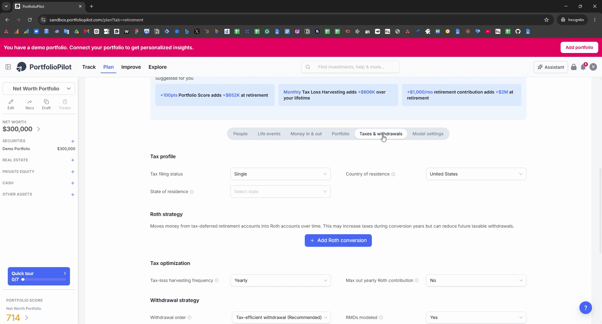Open the Edit pencil tool
The image size is (602, 324).
point(11,104)
